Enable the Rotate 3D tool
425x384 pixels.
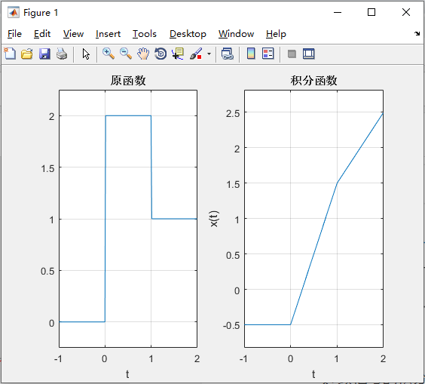pos(161,54)
